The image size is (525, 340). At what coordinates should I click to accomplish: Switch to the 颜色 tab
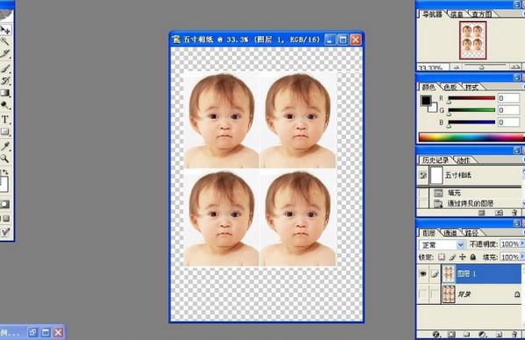pos(429,88)
